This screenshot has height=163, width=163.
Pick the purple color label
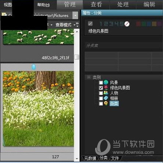[x=159, y=24]
